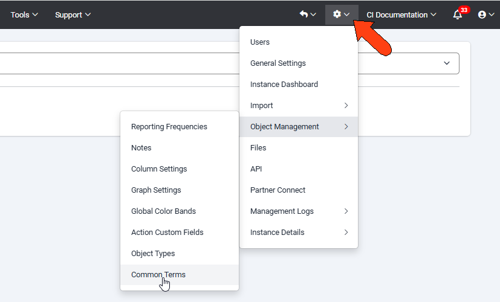Expand the Instance Details submenu chevron
Image resolution: width=500 pixels, height=302 pixels.
346,232
